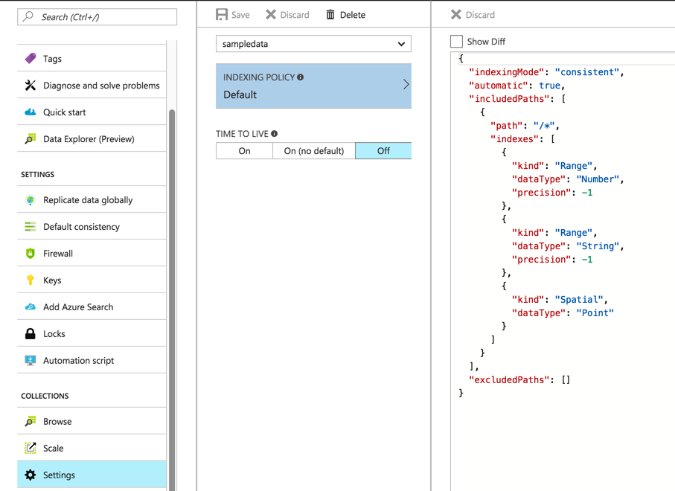Click the Delete collection label
The width and height of the screenshot is (675, 491).
353,15
